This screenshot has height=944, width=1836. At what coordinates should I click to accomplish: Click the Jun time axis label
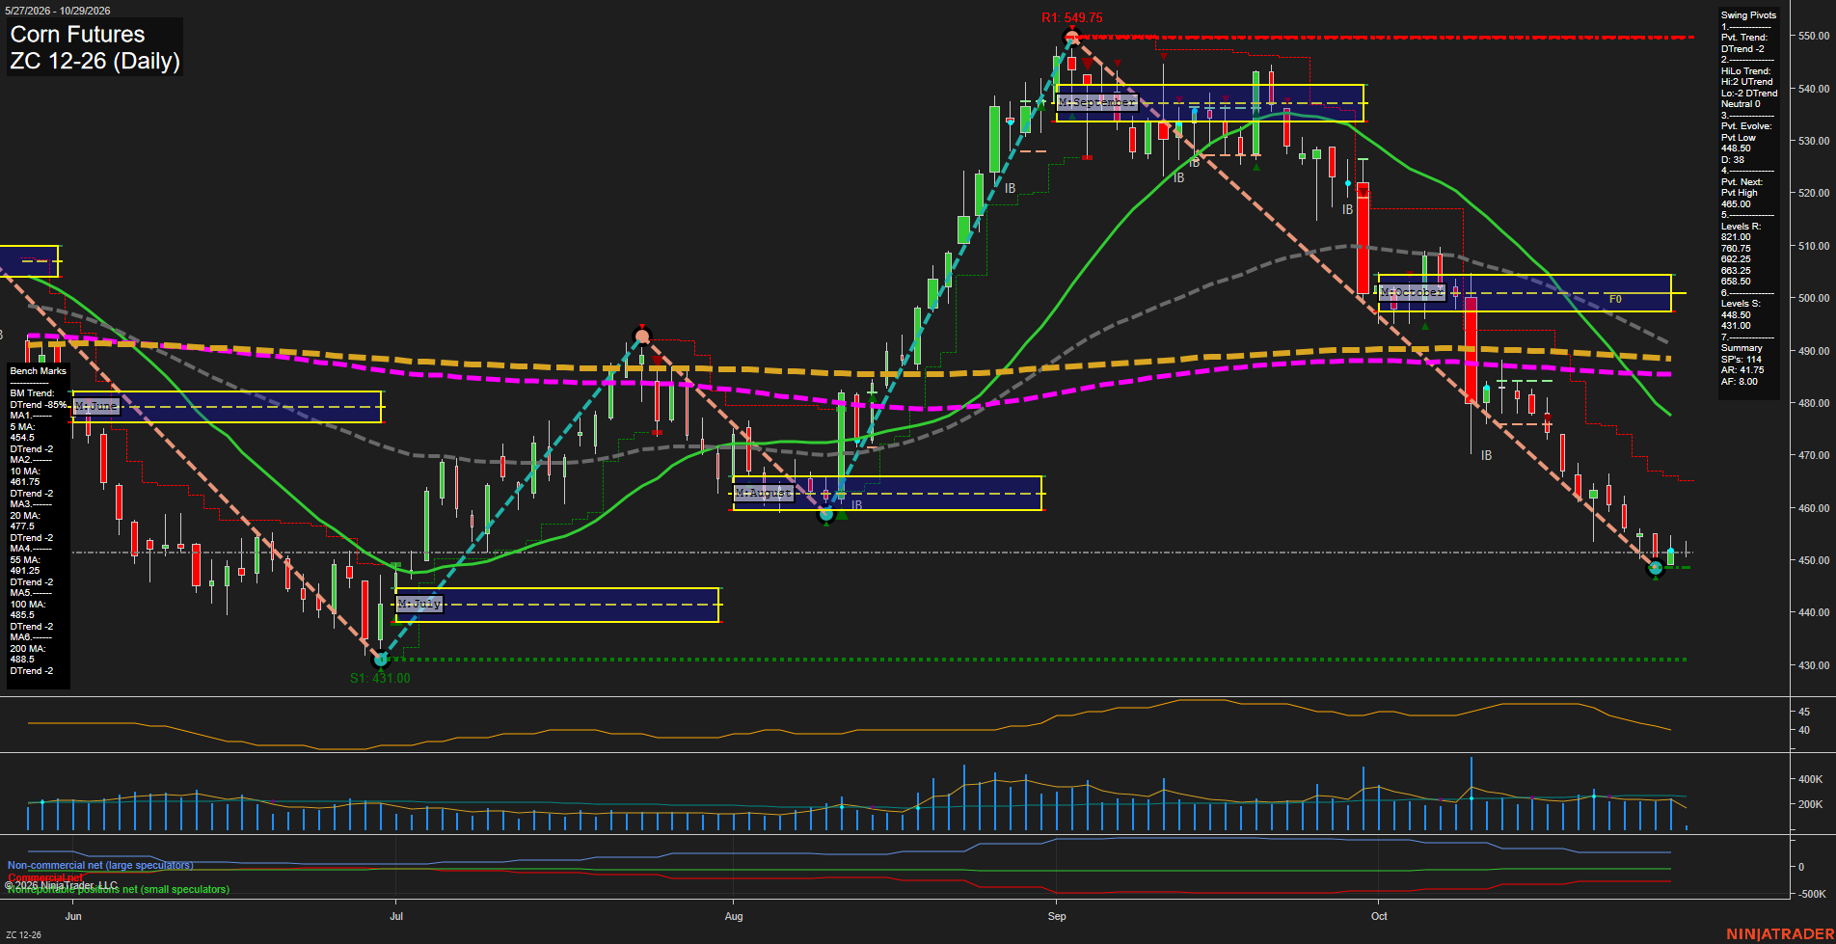pos(73,916)
